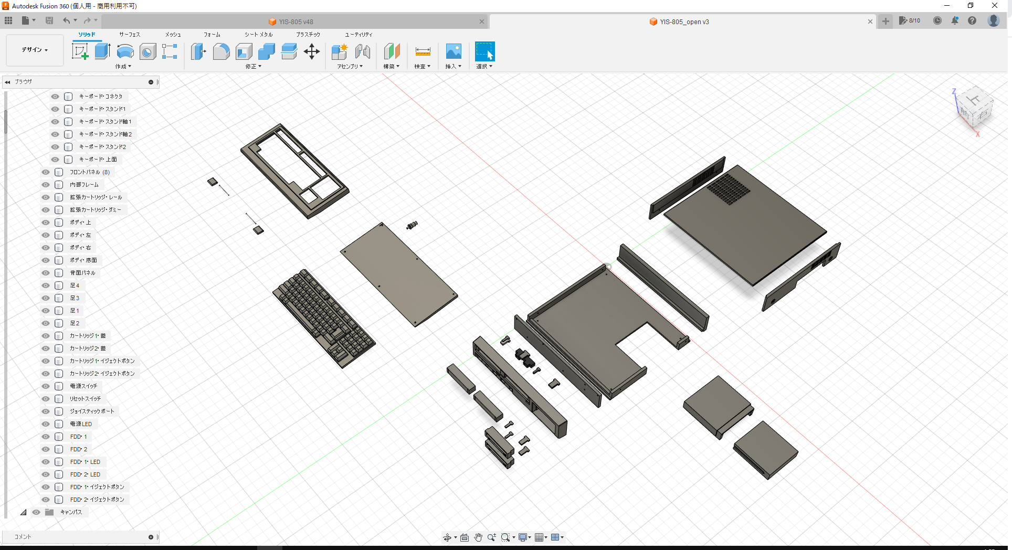Click the Save button

coord(49,20)
